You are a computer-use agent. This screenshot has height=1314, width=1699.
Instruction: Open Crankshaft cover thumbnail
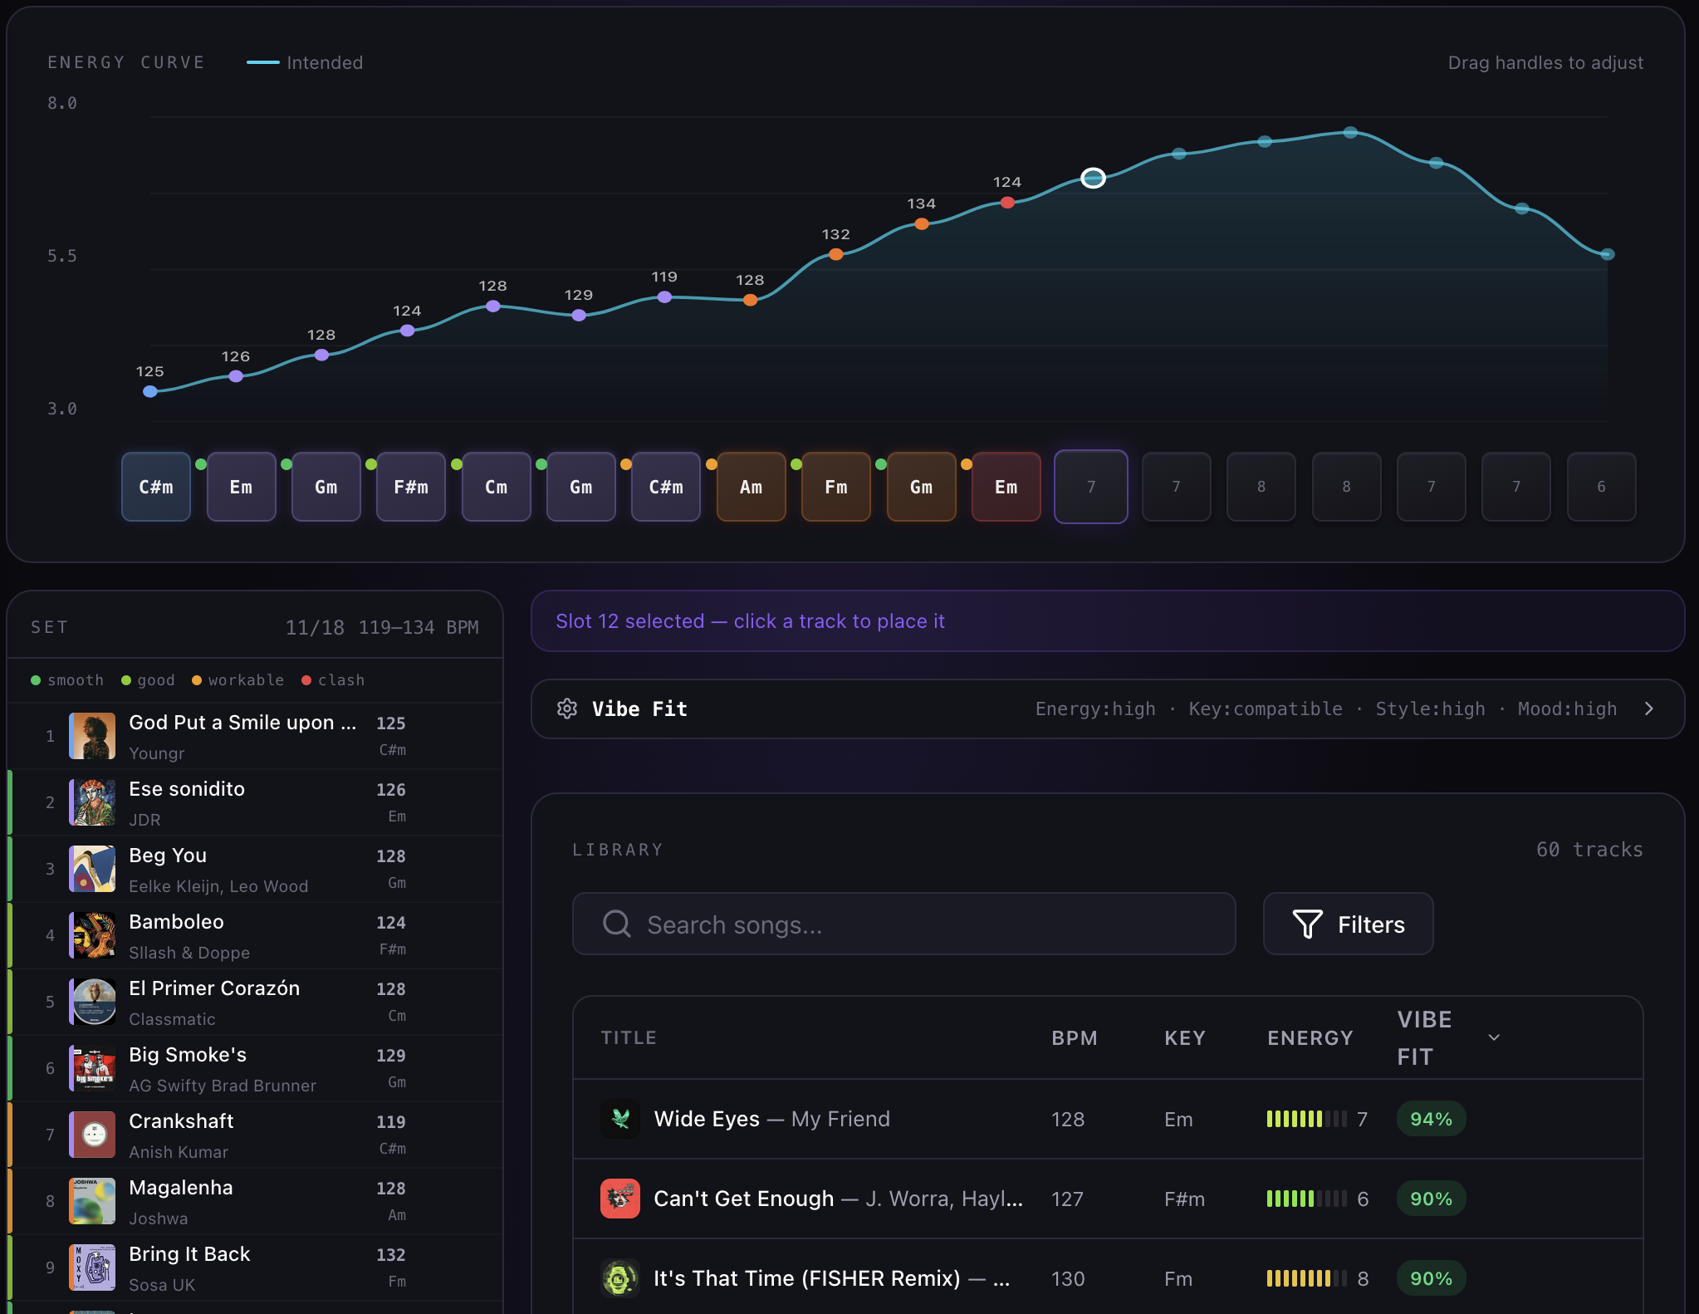[x=92, y=1135]
